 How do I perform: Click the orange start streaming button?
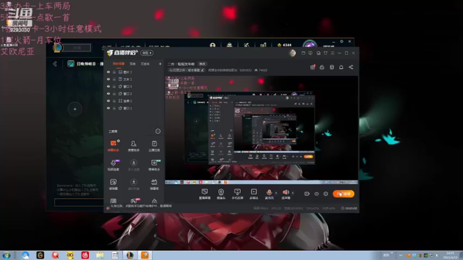point(343,194)
